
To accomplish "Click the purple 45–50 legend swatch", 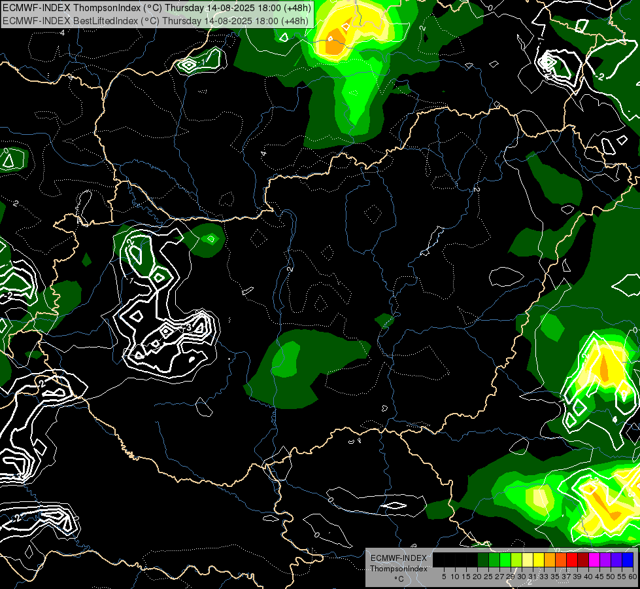I will tap(605, 560).
